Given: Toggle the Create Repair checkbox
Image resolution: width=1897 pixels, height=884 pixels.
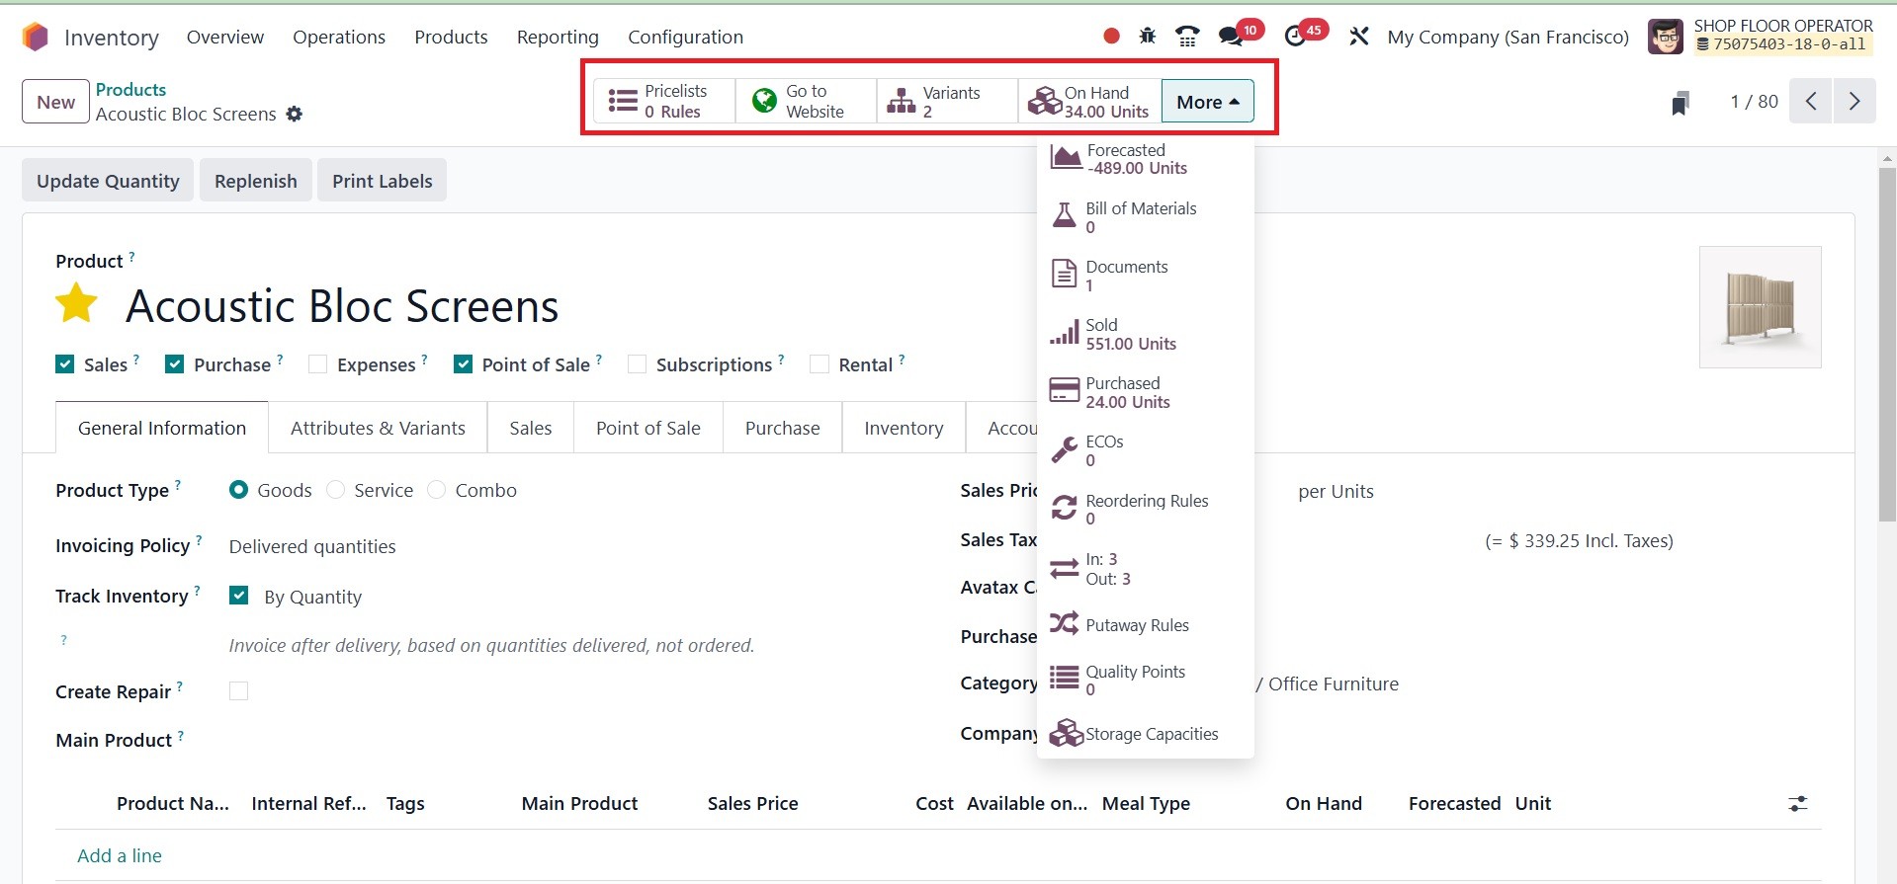Looking at the screenshot, I should tap(238, 691).
